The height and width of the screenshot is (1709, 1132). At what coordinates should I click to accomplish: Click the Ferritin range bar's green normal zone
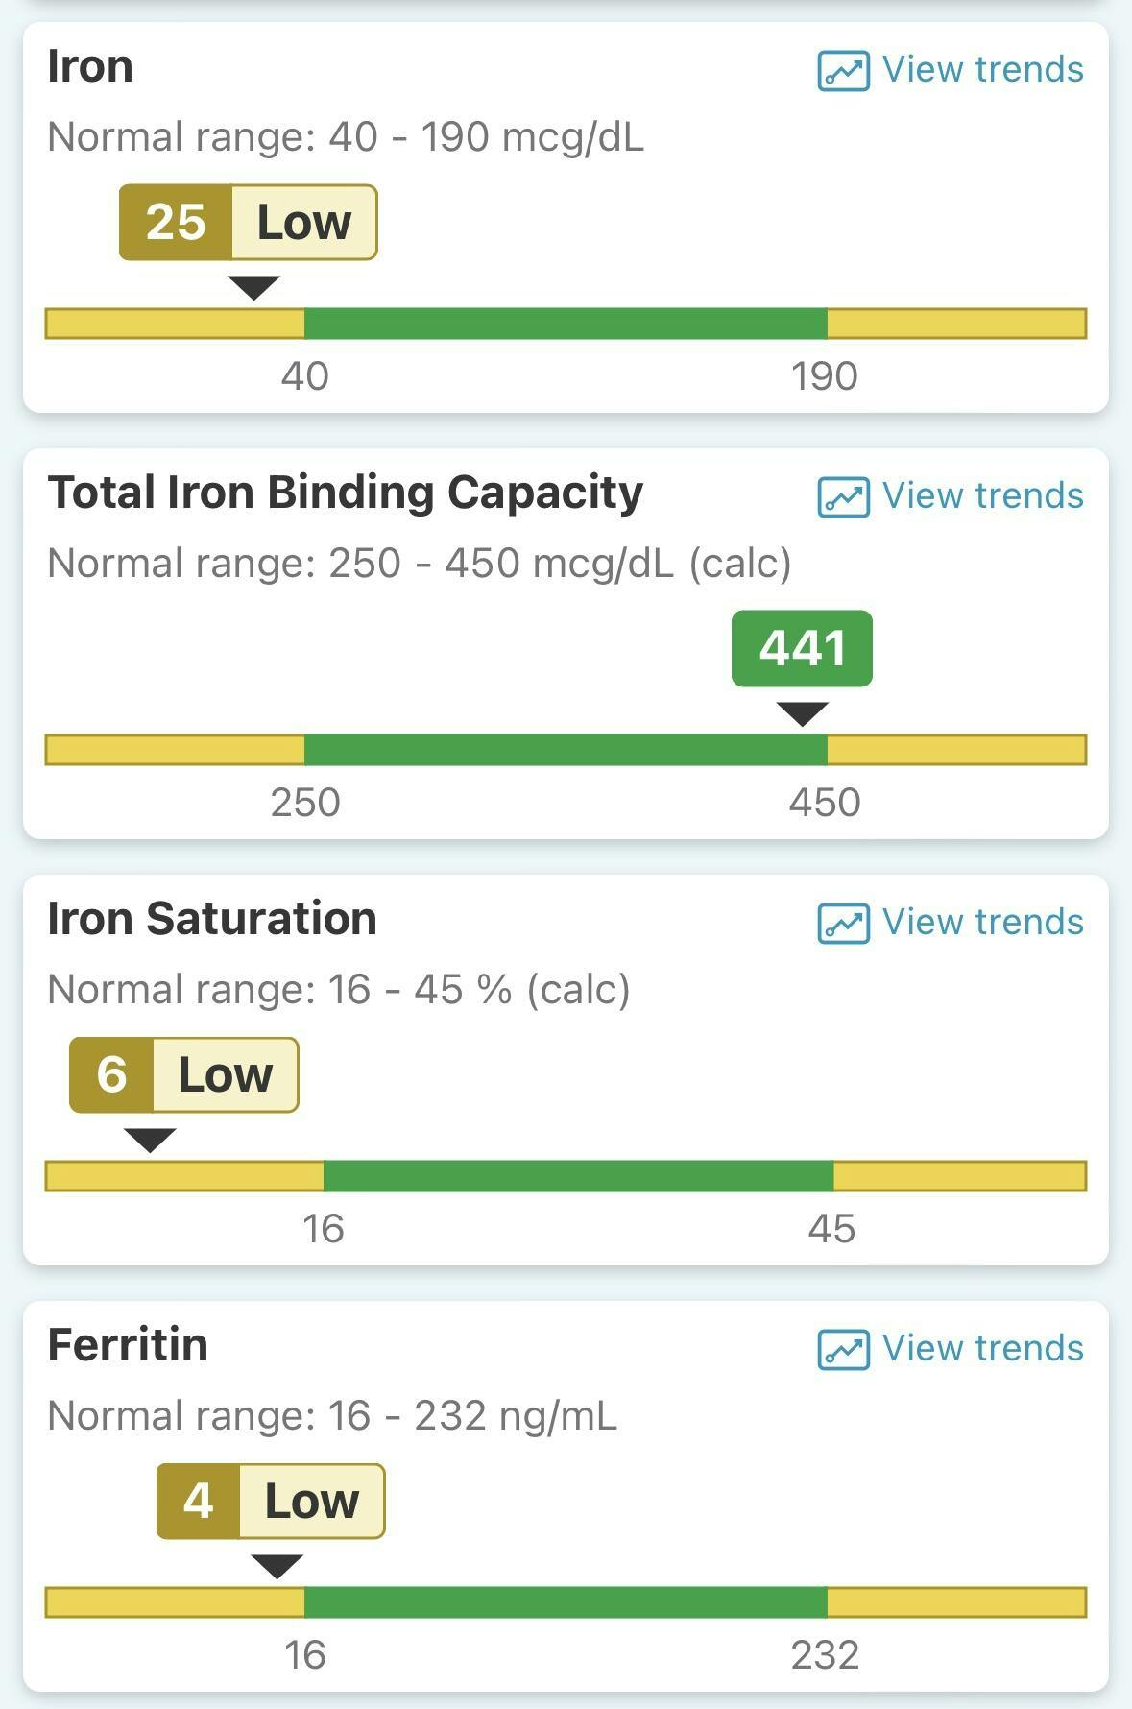tap(566, 1602)
